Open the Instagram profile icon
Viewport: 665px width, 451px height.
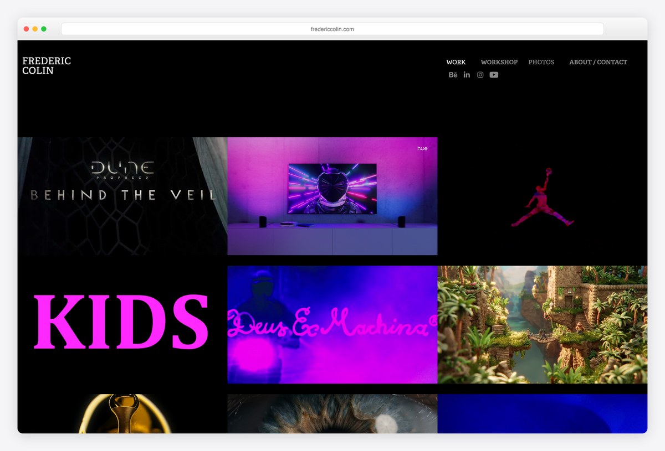click(480, 75)
